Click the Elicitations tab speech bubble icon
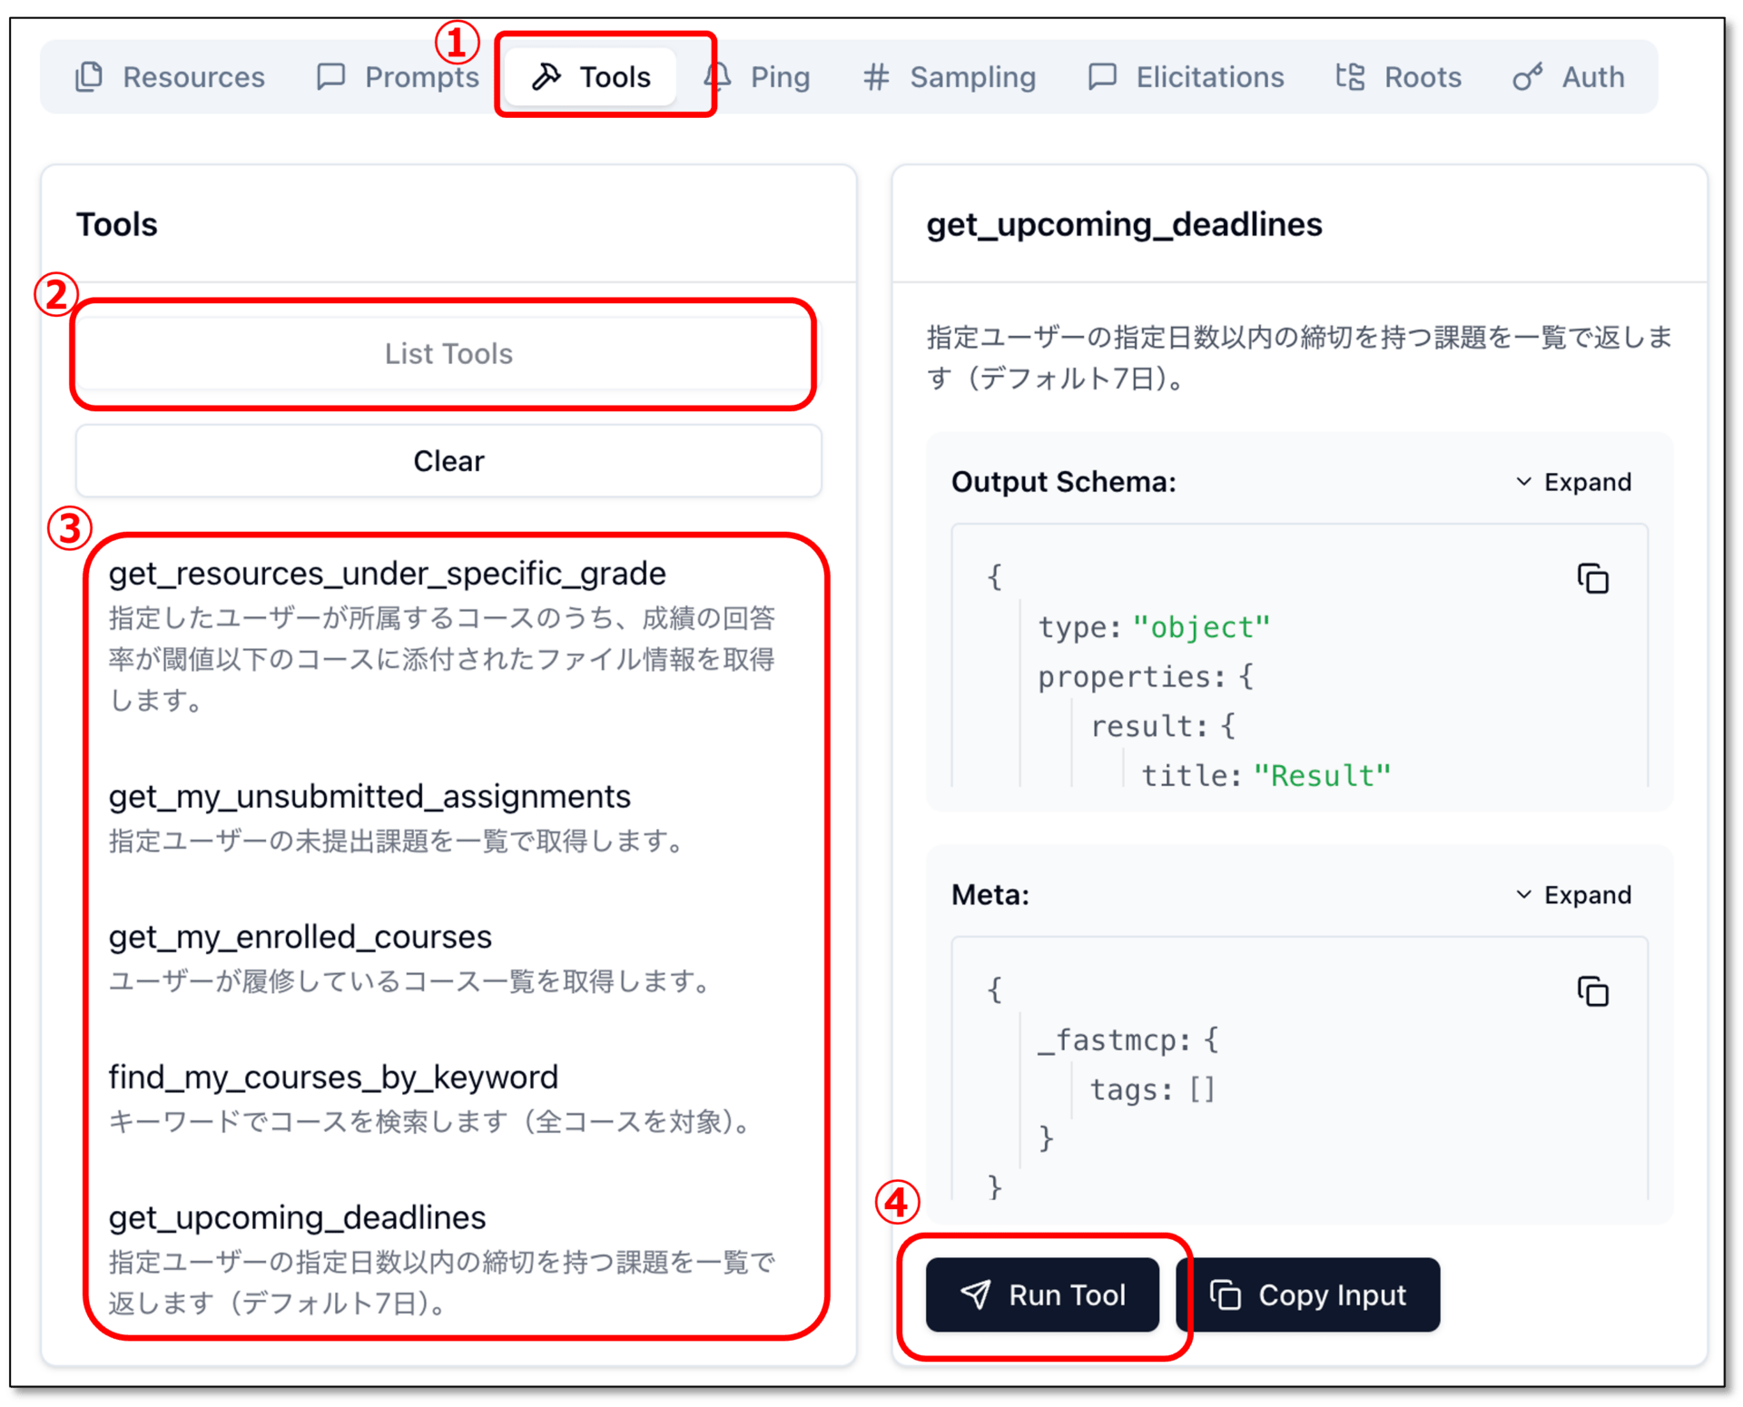This screenshot has width=1743, height=1407. [1101, 77]
